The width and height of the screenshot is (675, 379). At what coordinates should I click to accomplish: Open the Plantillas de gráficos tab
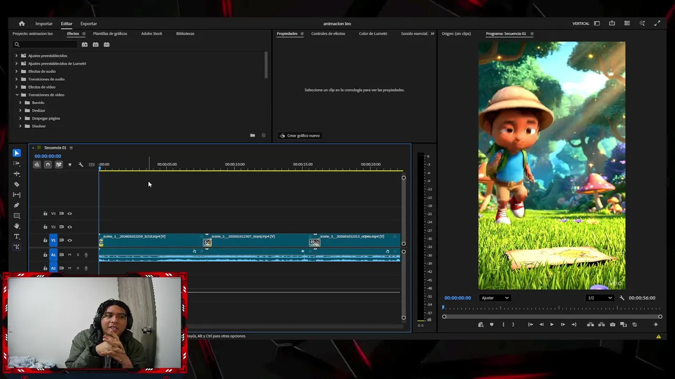point(110,34)
